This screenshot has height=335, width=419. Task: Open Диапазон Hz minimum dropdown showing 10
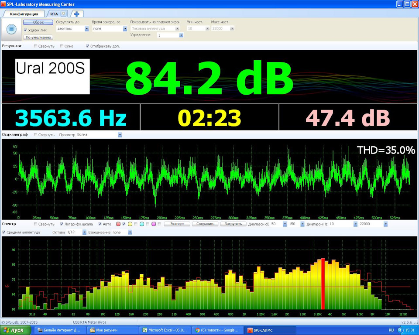[355, 224]
